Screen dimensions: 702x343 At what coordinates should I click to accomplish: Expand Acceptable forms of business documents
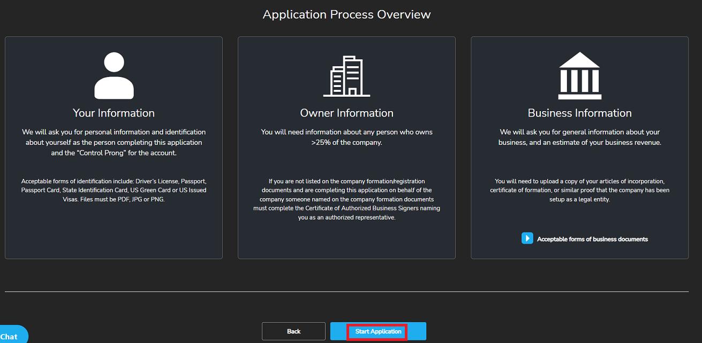592,239
